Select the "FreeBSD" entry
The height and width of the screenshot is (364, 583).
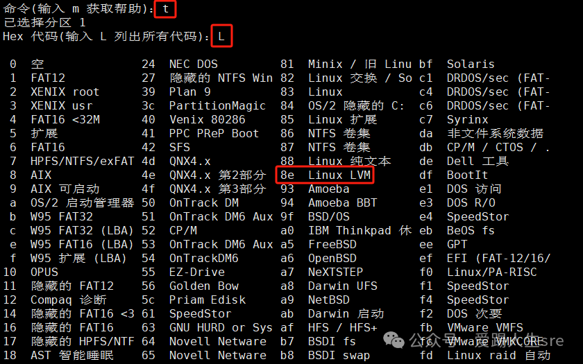tap(332, 244)
